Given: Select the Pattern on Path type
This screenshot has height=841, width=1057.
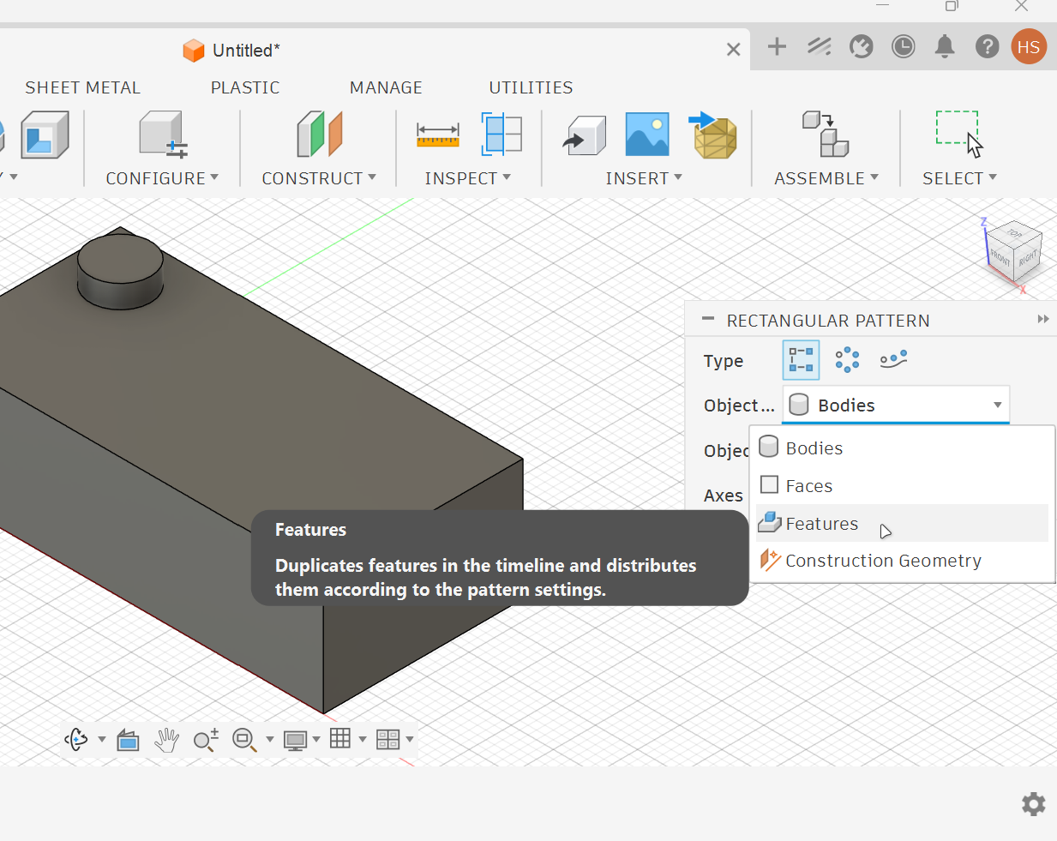Looking at the screenshot, I should point(893,360).
